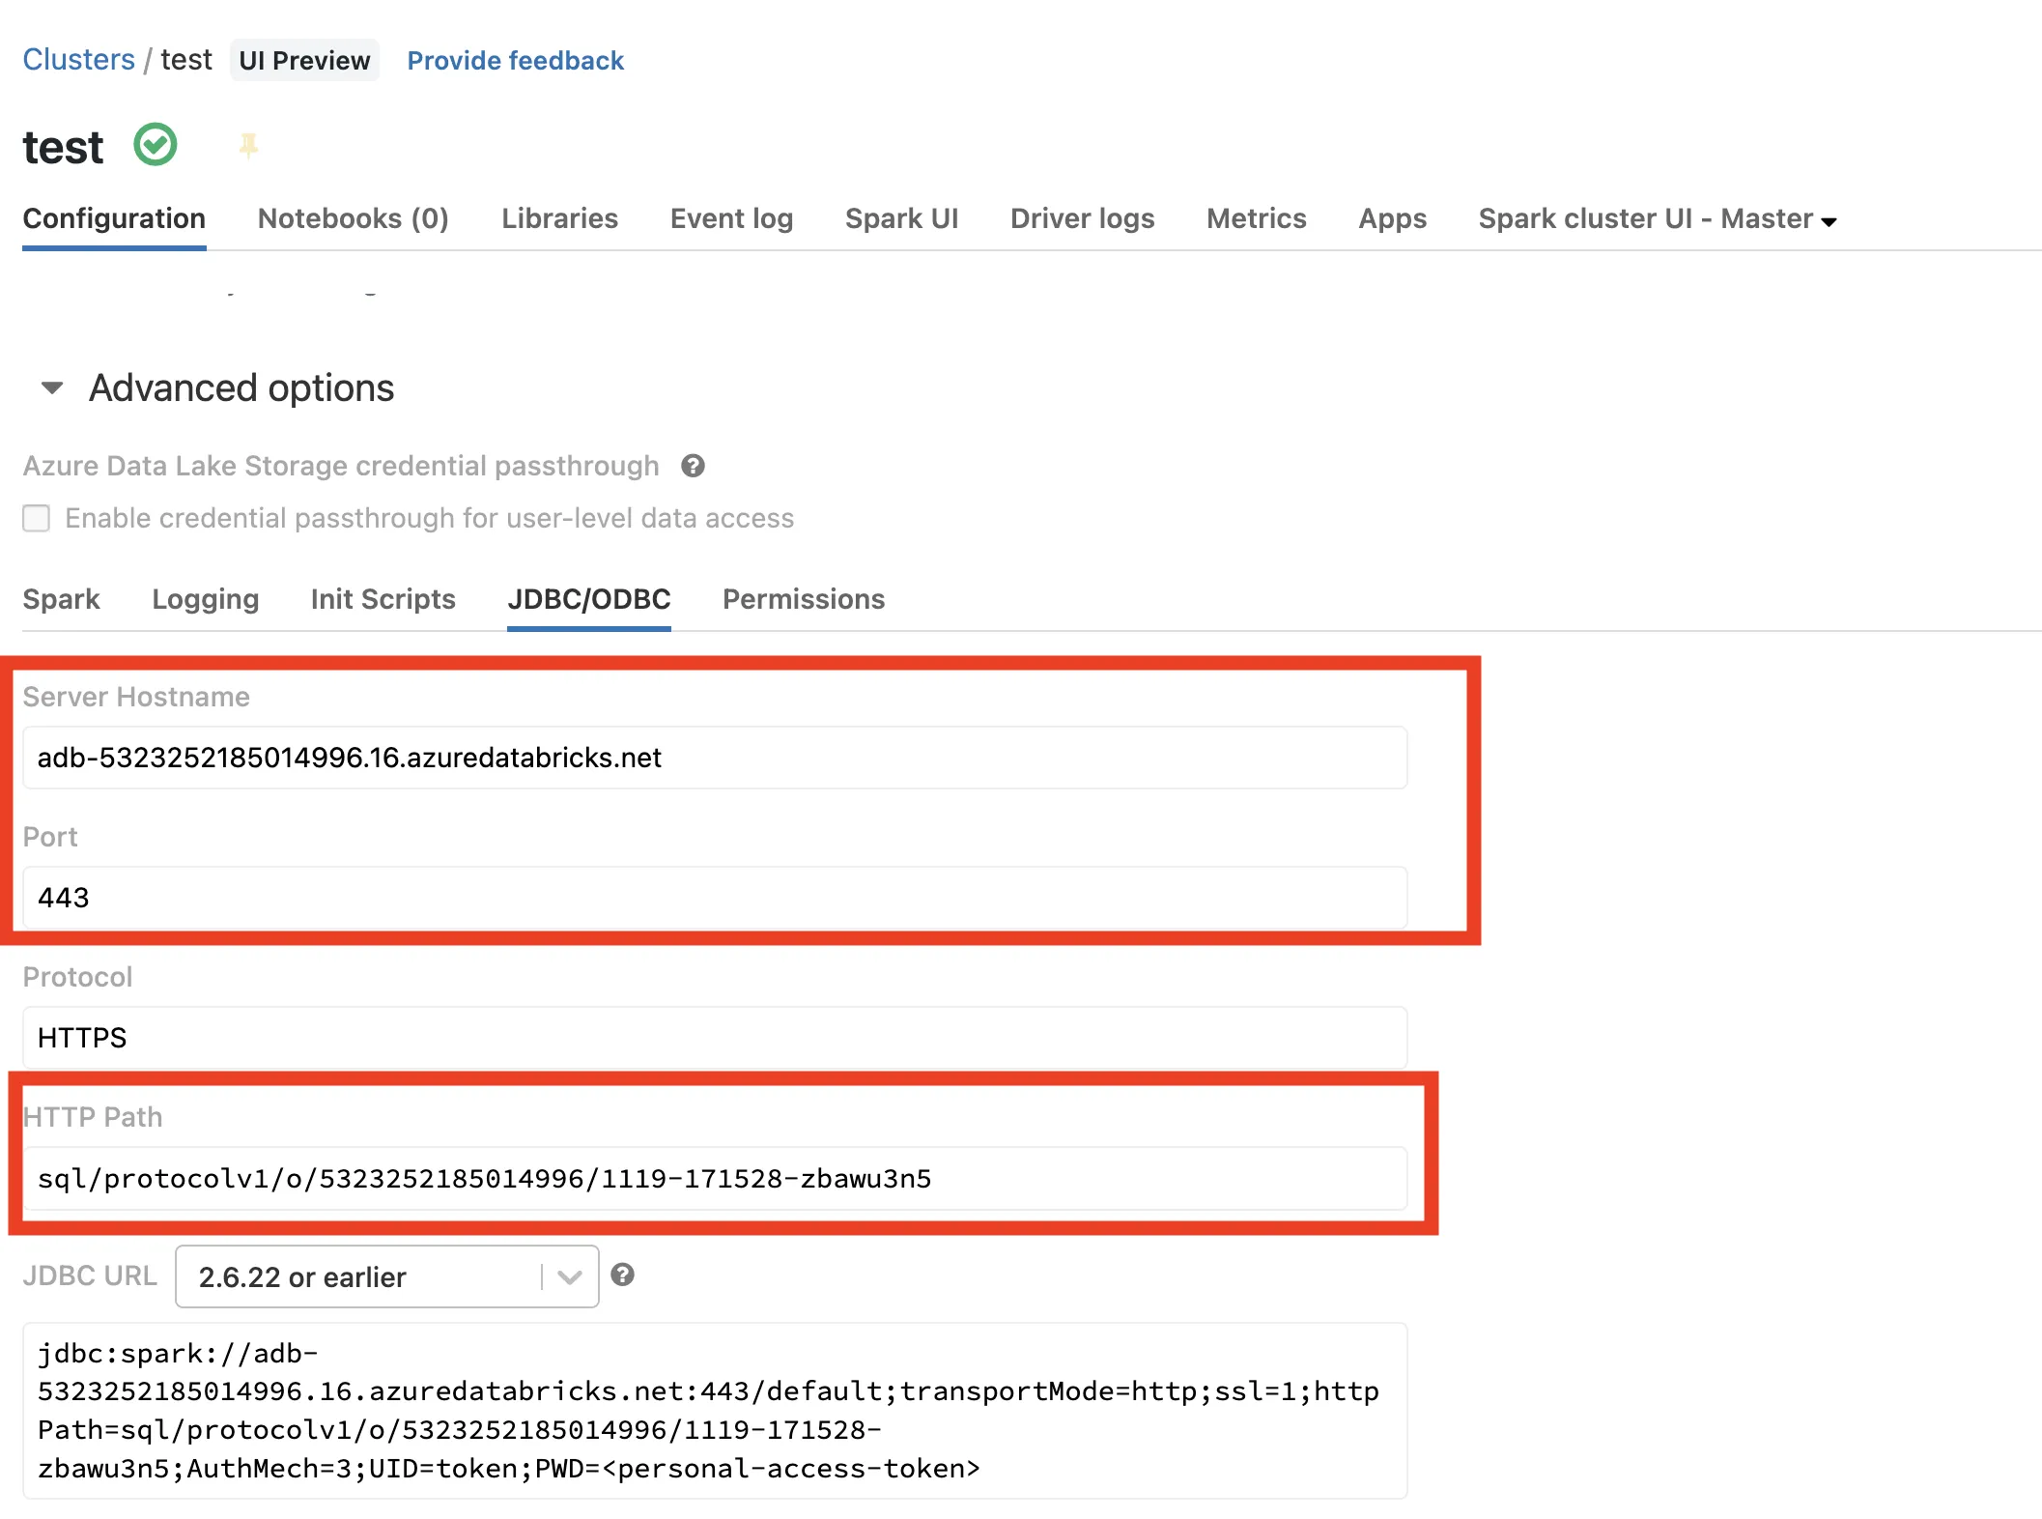Click the HTTP Path text field
Viewport: 2042px width, 1519px height.
pyautogui.click(x=715, y=1178)
